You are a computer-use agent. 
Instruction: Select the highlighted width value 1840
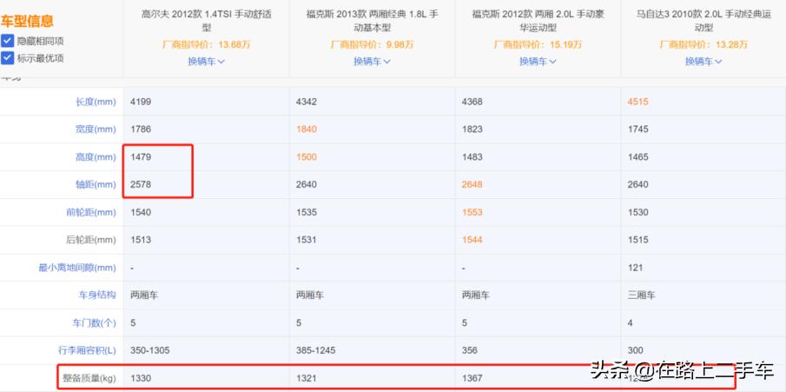(307, 130)
